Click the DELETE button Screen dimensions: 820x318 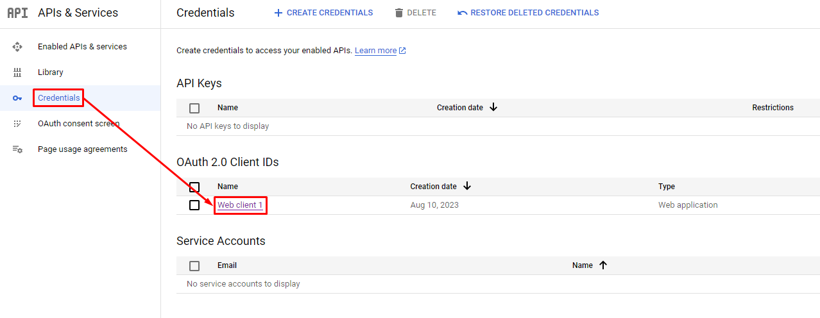(x=415, y=13)
